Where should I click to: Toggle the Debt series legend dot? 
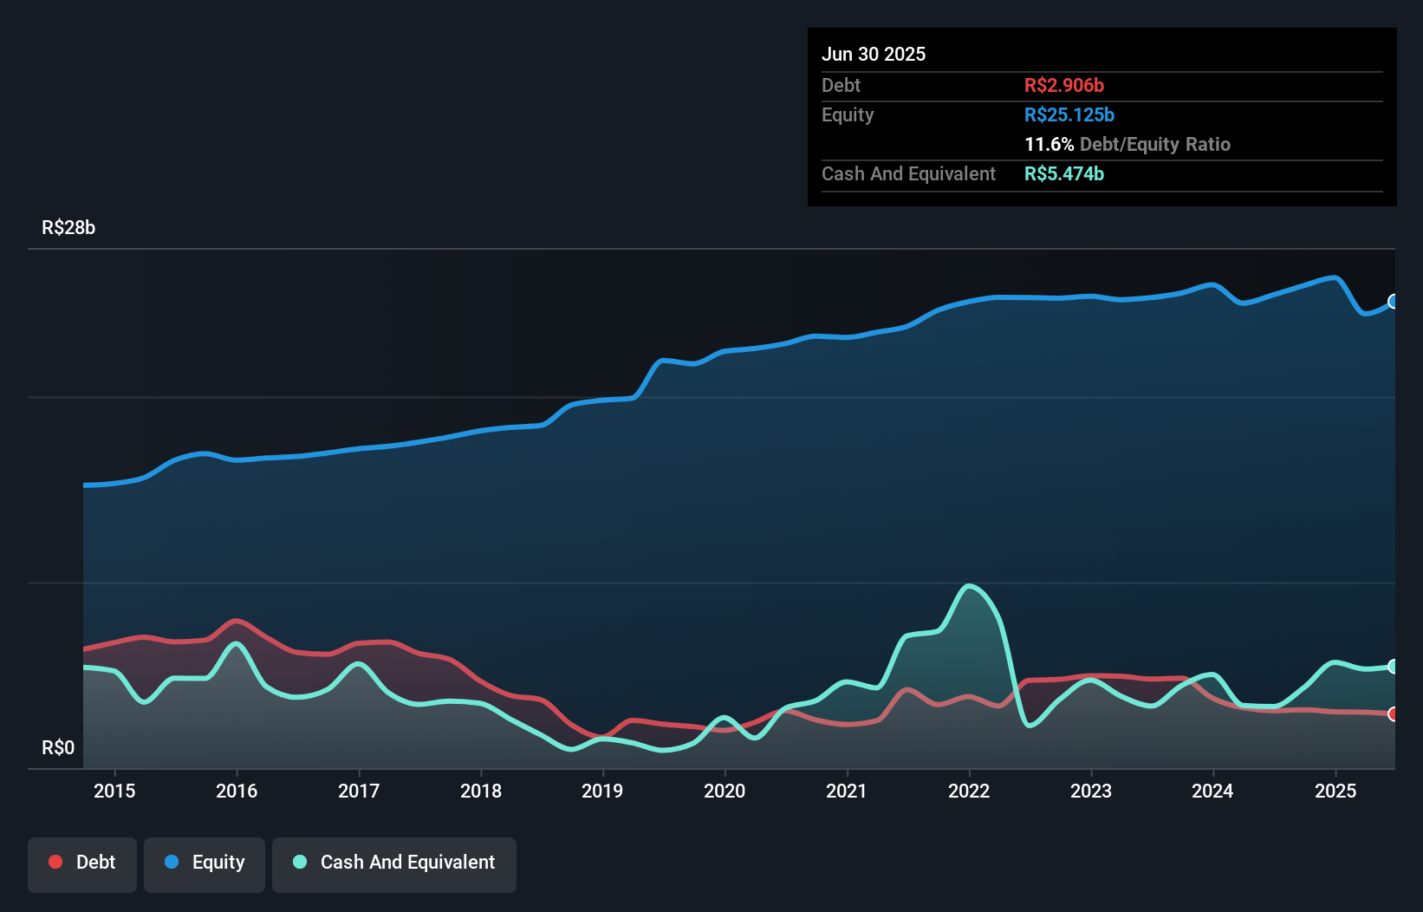coord(54,862)
